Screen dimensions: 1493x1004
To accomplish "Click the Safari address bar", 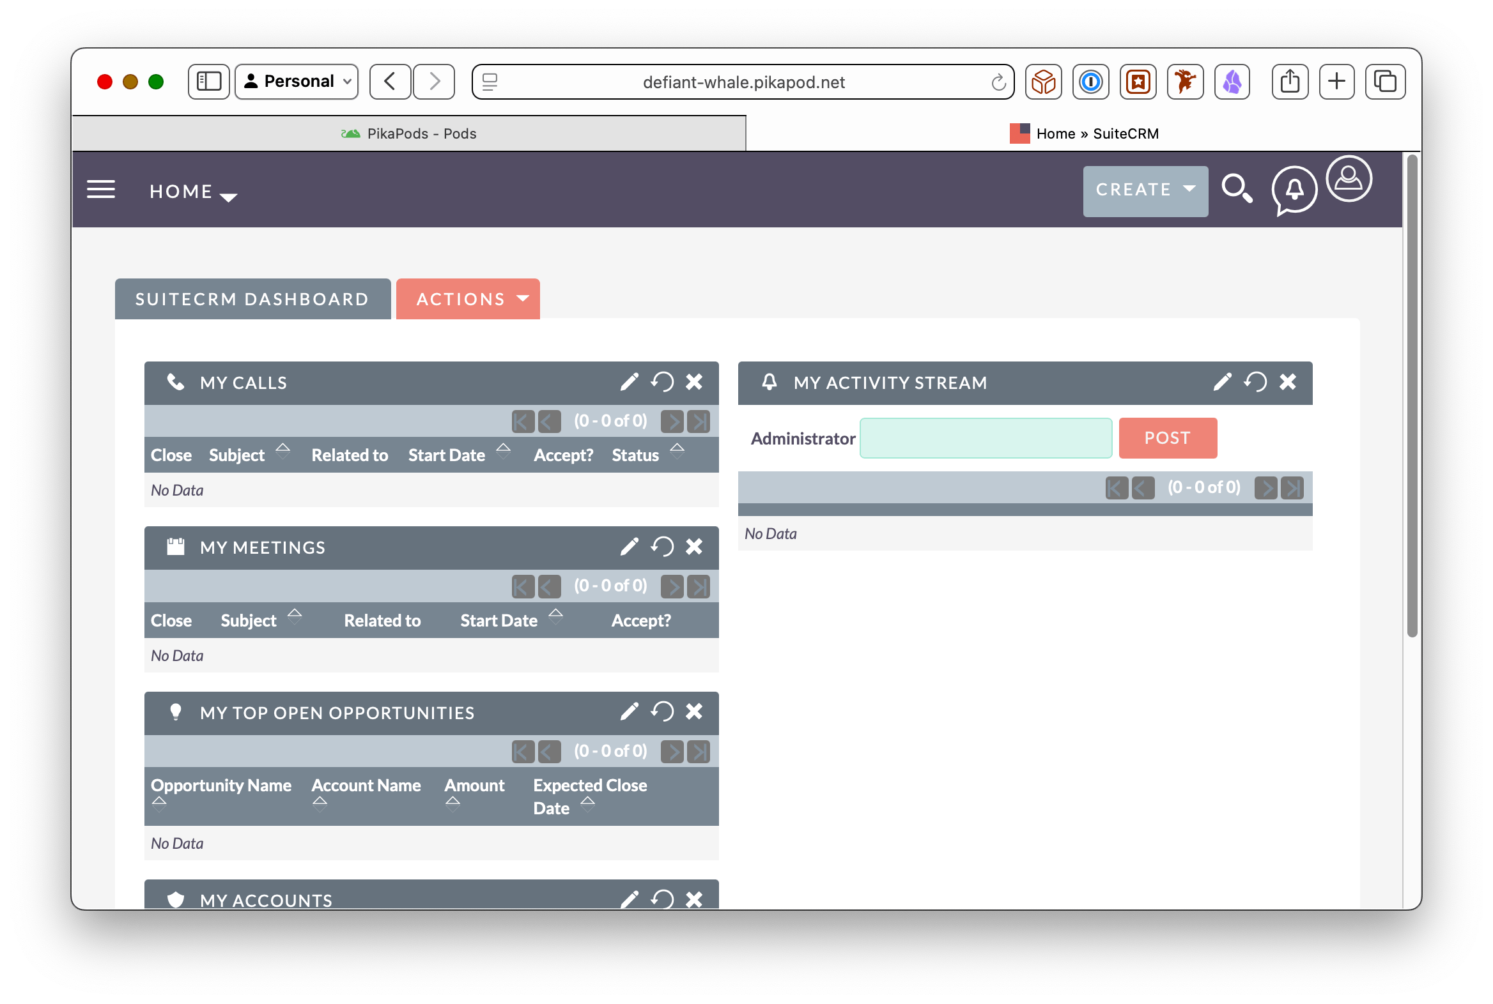I will pos(743,82).
